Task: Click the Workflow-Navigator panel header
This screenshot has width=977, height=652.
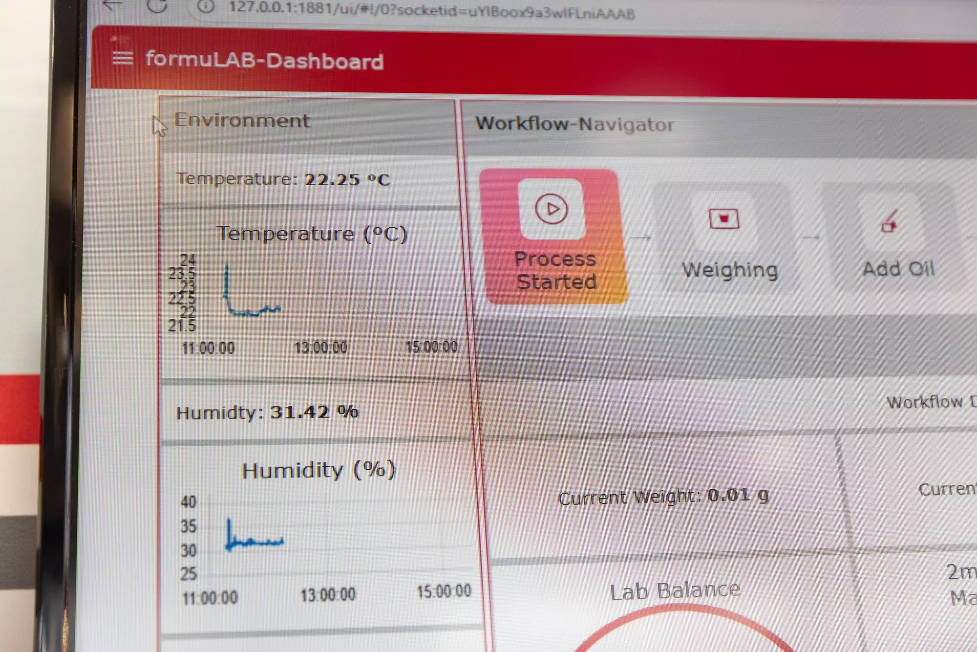Action: (x=575, y=124)
